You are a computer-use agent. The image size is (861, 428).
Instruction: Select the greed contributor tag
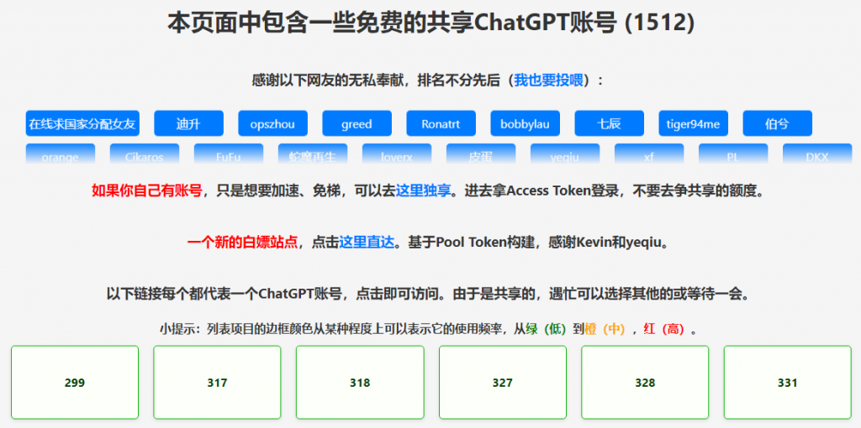357,123
